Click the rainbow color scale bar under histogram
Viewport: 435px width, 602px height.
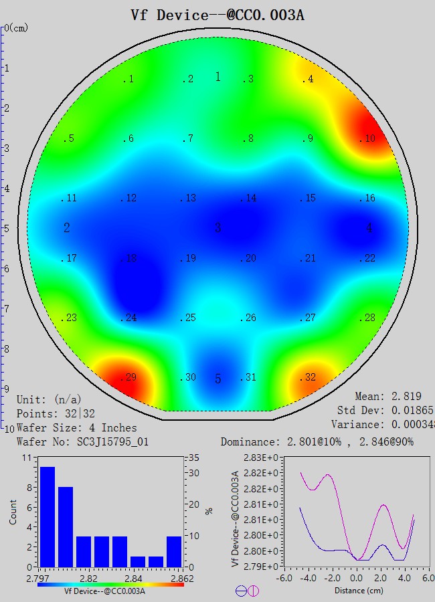point(111,584)
